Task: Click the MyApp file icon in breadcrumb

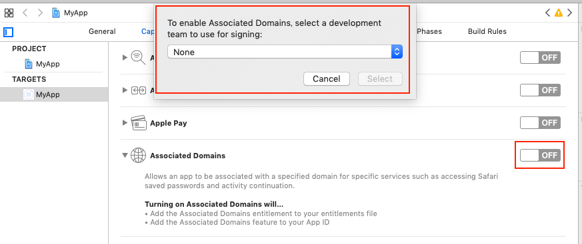Action: (x=56, y=13)
